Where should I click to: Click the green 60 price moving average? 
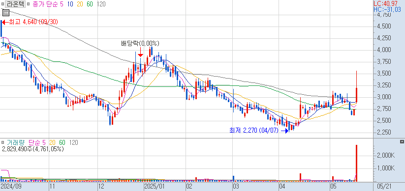coord(90,4)
